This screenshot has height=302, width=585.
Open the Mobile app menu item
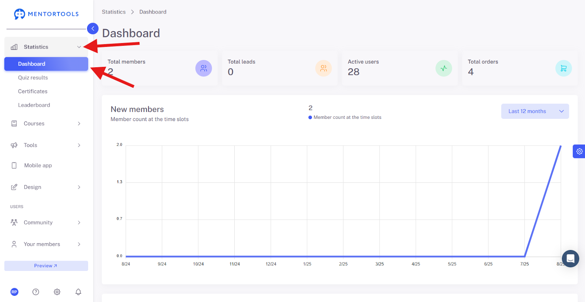coord(46,165)
